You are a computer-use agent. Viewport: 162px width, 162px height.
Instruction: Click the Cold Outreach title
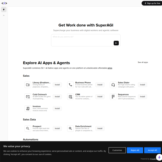[x=40, y=94]
